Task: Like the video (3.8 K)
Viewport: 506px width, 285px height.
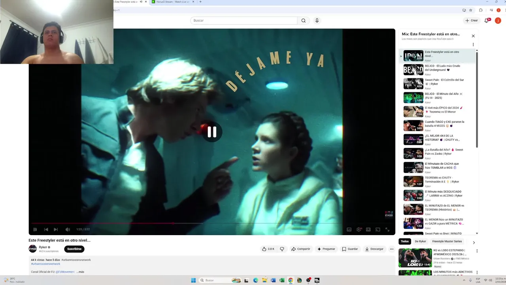Action: click(268, 249)
